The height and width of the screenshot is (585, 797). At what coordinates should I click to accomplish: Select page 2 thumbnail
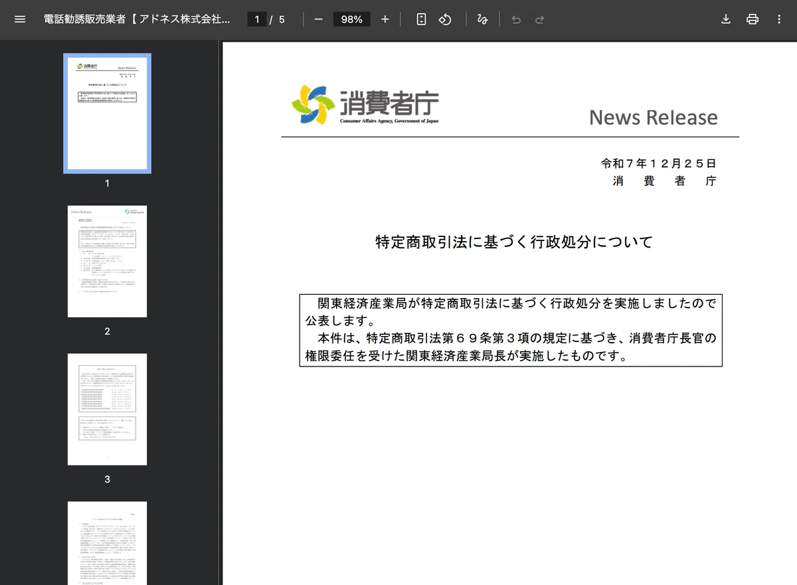[107, 261]
